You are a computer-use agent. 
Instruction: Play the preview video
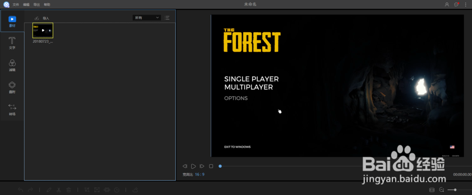(x=193, y=166)
